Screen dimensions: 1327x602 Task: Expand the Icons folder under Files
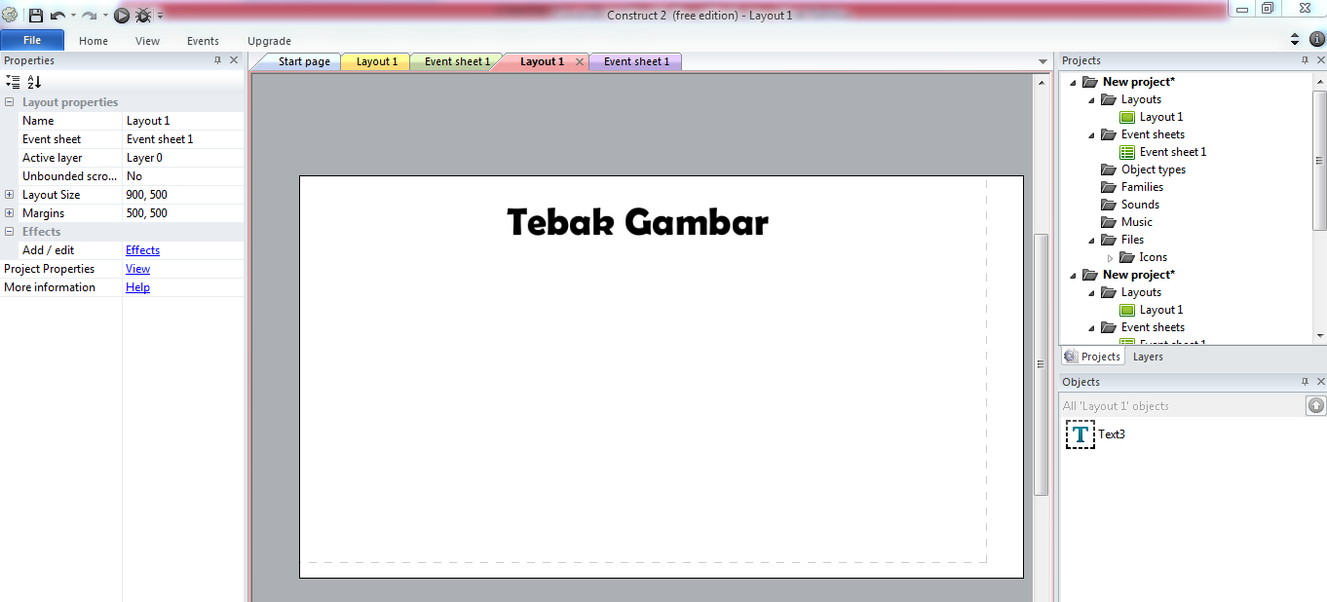coord(1110,258)
